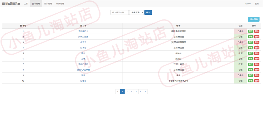Open the book link 嫌疑人X的献身
The width and height of the screenshot is (263, 132).
click(x=83, y=70)
